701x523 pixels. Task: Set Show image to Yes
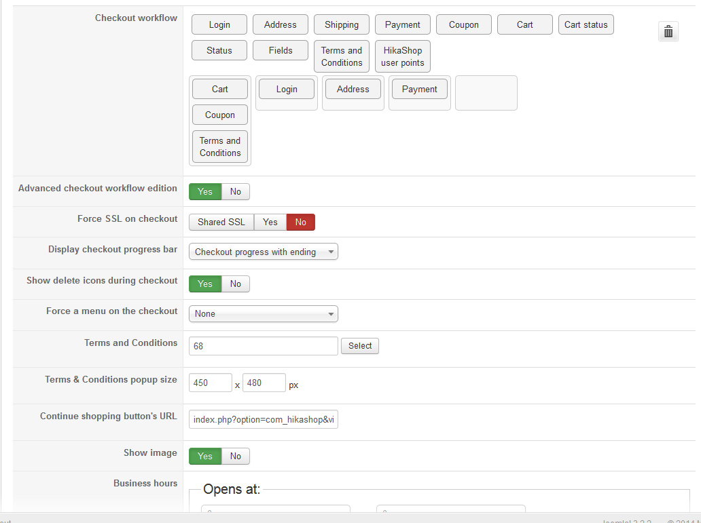[205, 456]
